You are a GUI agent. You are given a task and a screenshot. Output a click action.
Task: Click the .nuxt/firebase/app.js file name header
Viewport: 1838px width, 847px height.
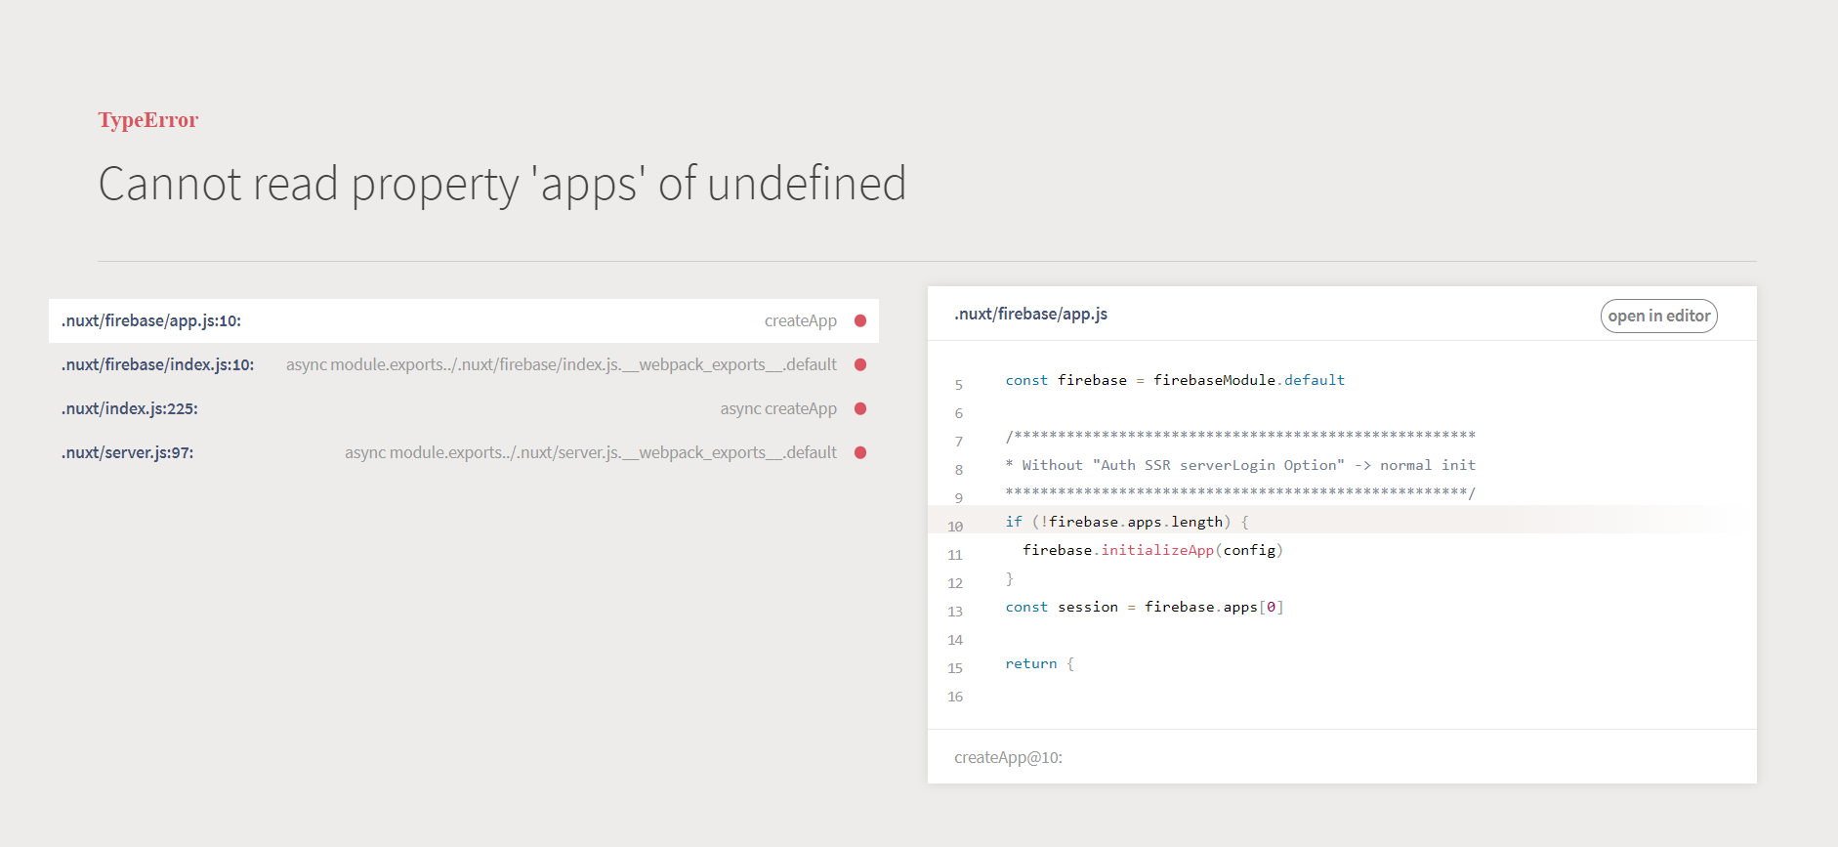click(1030, 314)
